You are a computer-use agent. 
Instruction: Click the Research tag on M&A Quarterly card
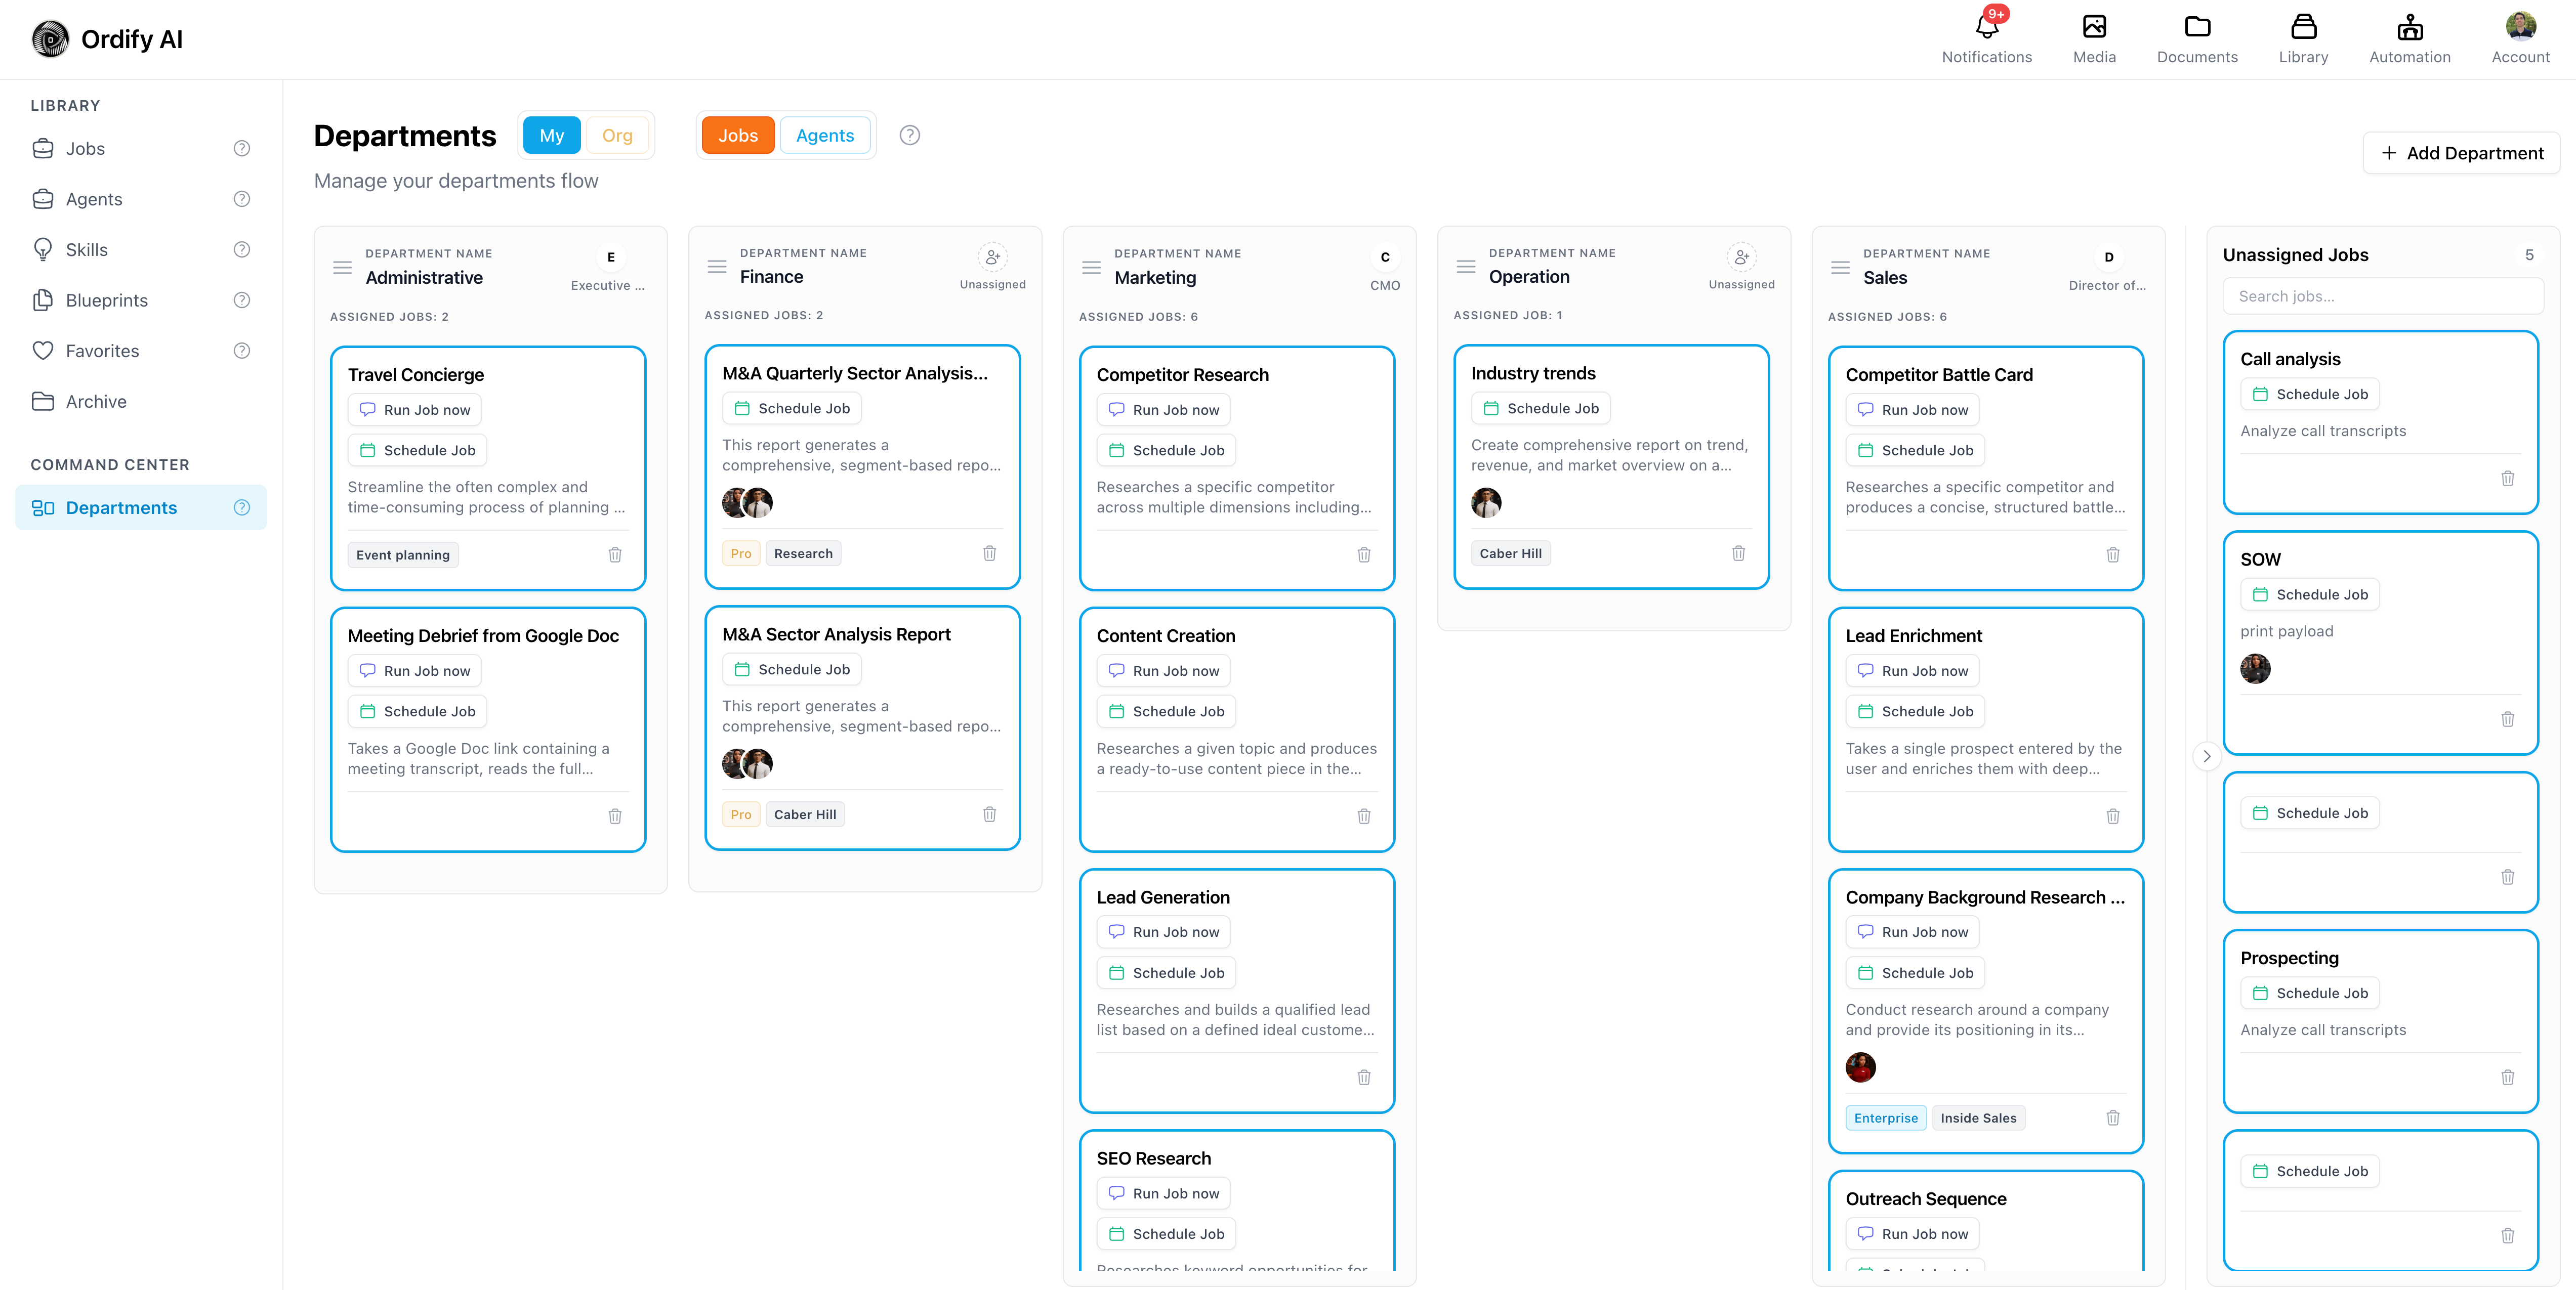pos(803,553)
